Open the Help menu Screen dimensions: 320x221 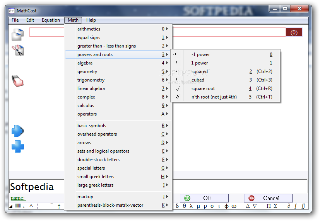(91, 20)
